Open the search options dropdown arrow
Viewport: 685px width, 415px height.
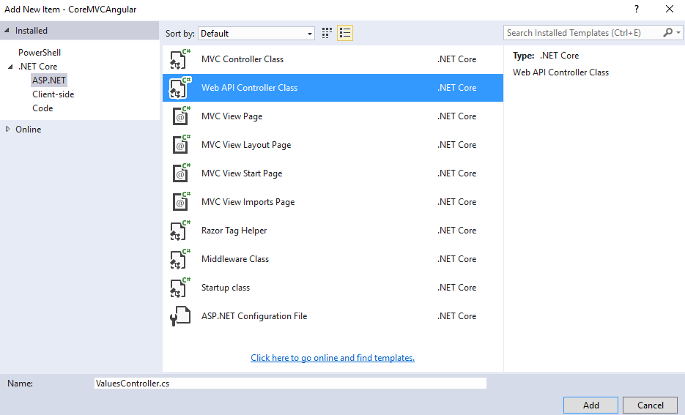tap(678, 33)
